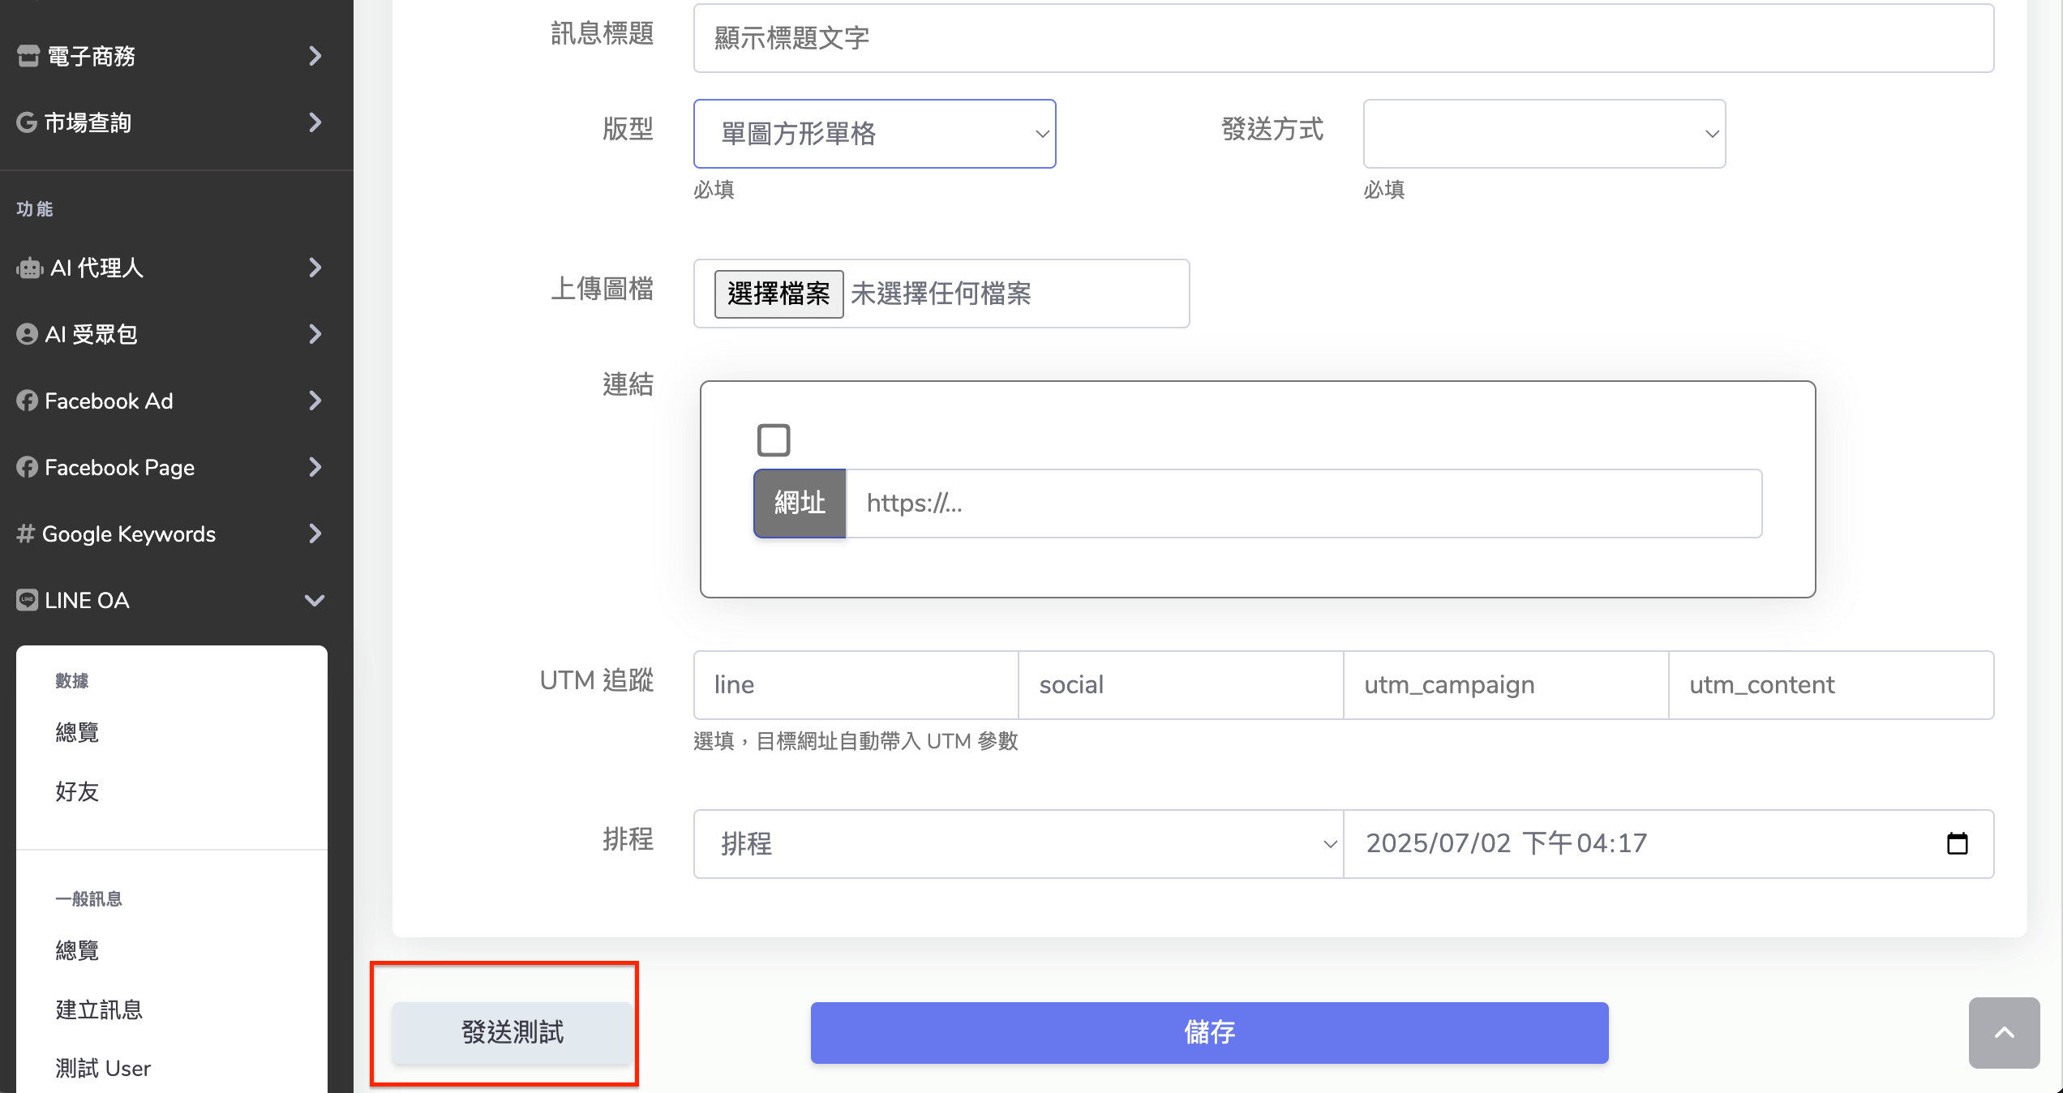Open 好友 under the 數據 section
Screen dimensions: 2063x1093
[x=77, y=791]
